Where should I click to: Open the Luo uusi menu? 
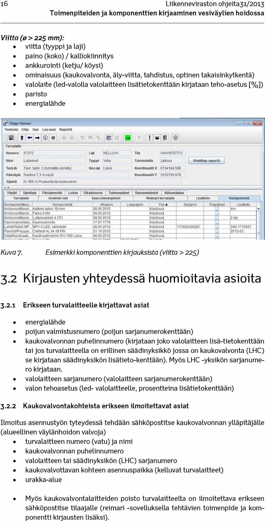pyautogui.click(x=49, y=130)
